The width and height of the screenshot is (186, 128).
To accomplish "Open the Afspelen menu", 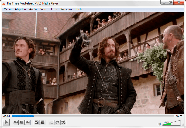I will [20, 9].
